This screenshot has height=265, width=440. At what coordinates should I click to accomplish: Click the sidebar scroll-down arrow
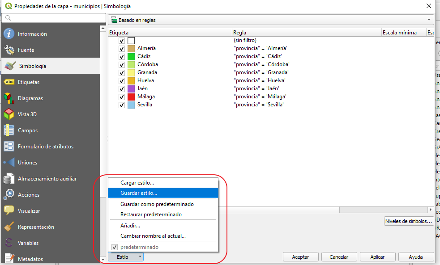(103, 259)
